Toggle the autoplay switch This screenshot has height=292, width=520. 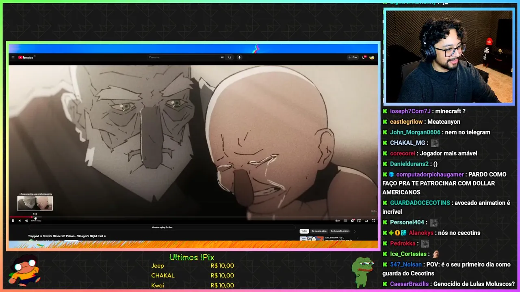coord(338,221)
